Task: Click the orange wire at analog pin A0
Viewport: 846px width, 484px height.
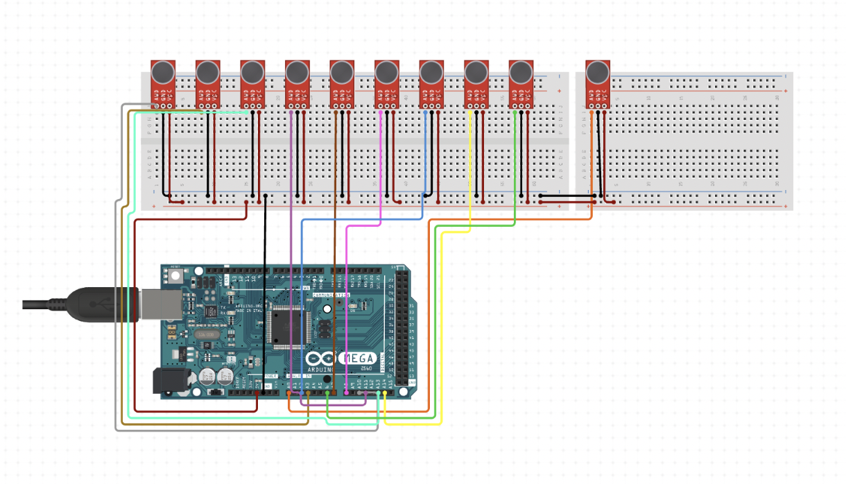Action: pyautogui.click(x=288, y=392)
